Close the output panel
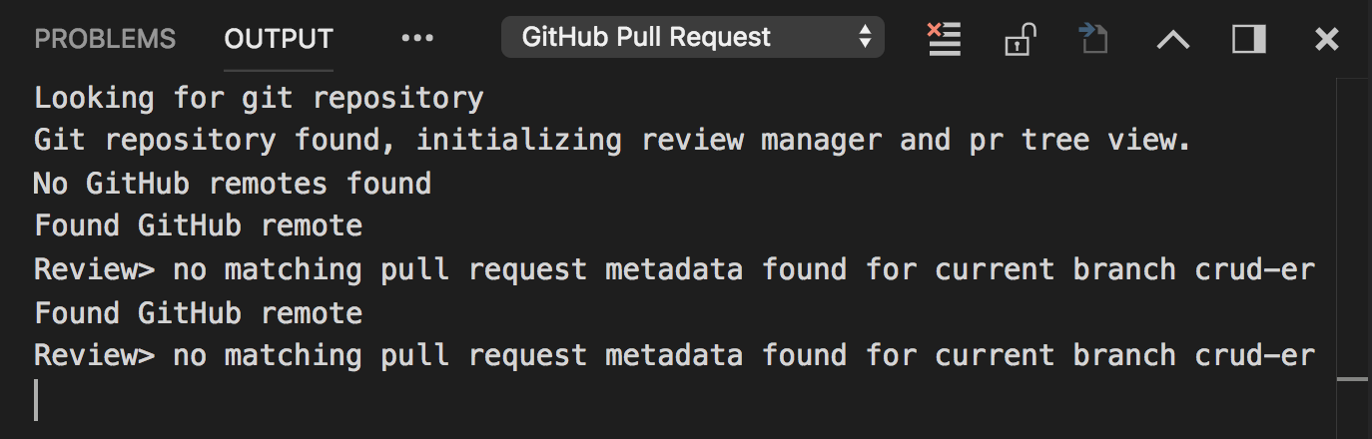Screen dimensions: 1372x439 coord(1326,39)
